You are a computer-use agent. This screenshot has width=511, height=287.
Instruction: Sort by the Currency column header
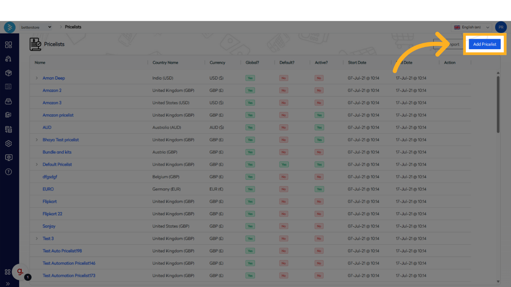(217, 63)
